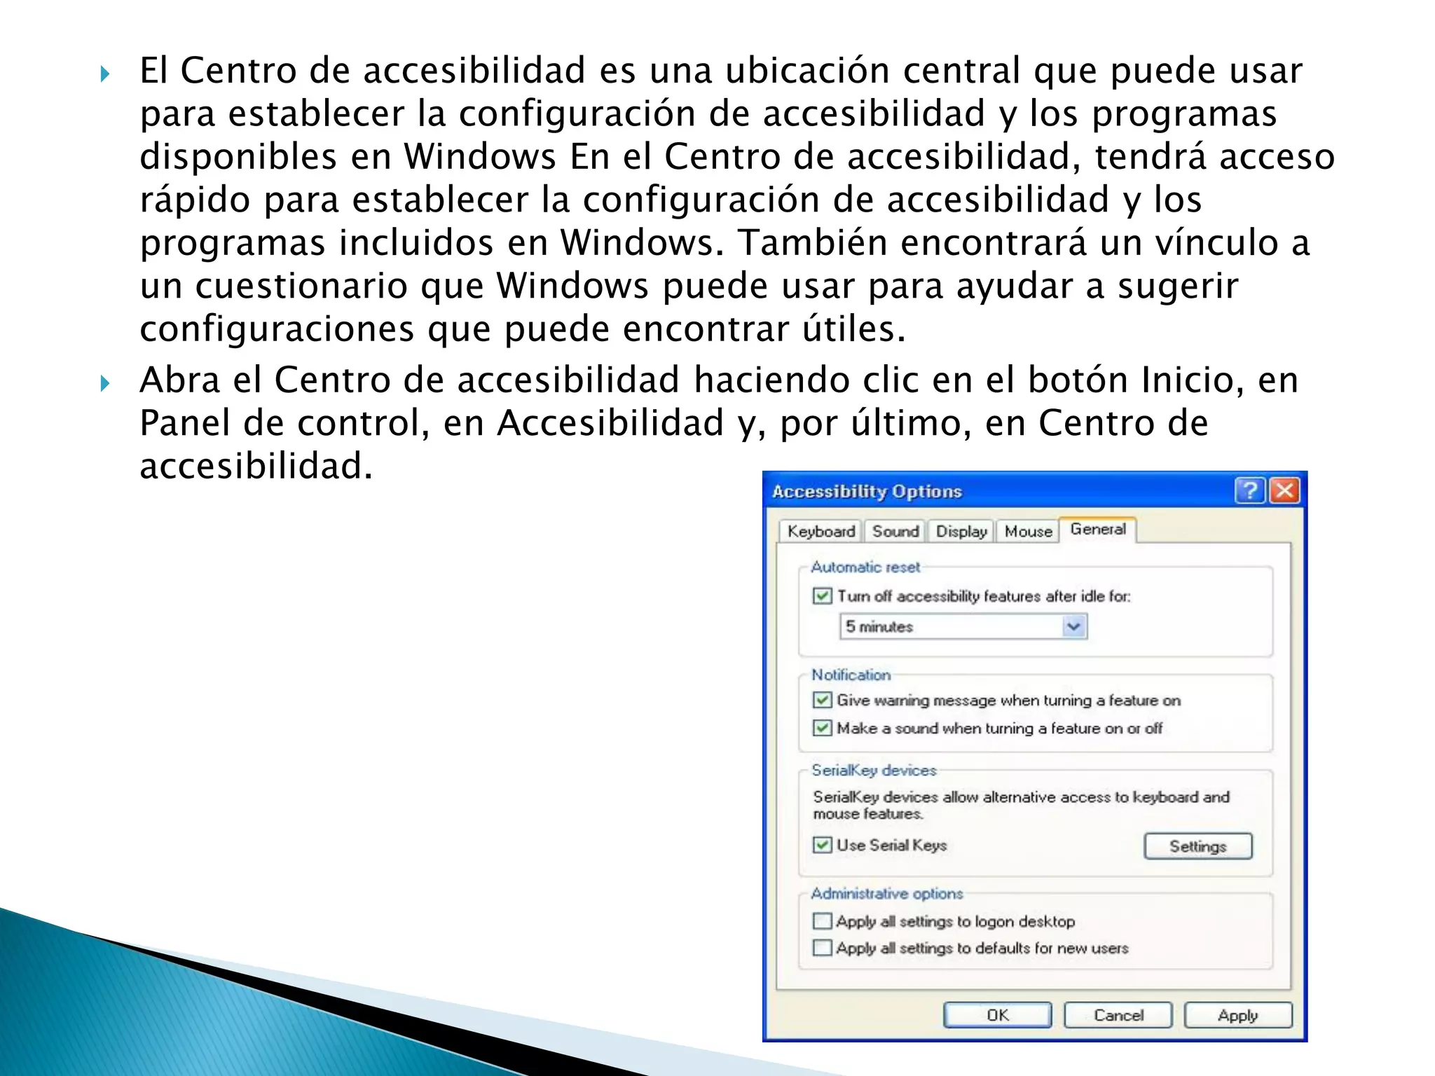Check Apply all settings to defaults for new users
Viewport: 1435px width, 1076px height.
point(822,949)
